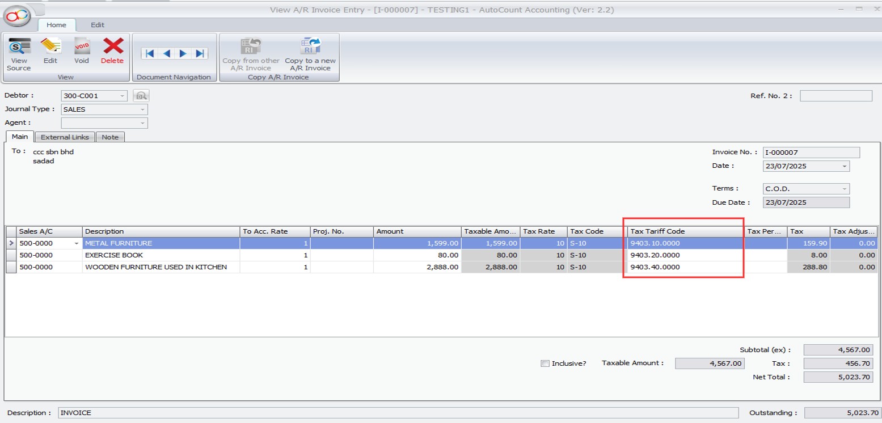Toggle the Inclusive checkbox

coord(545,363)
